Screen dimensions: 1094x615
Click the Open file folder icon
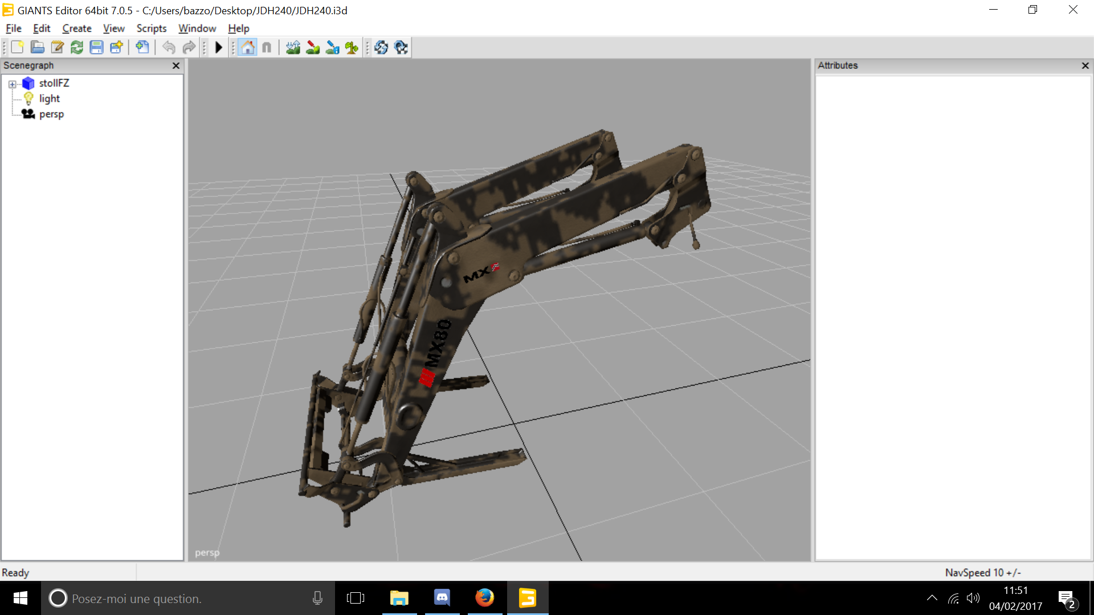tap(37, 47)
